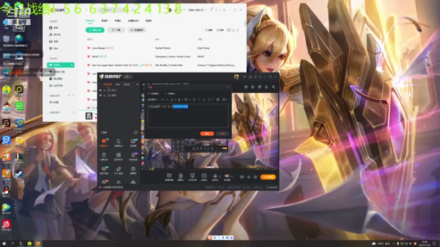Screen dimensions: 440x247
Task: Select the manual input radio option
Action: click(x=154, y=93)
